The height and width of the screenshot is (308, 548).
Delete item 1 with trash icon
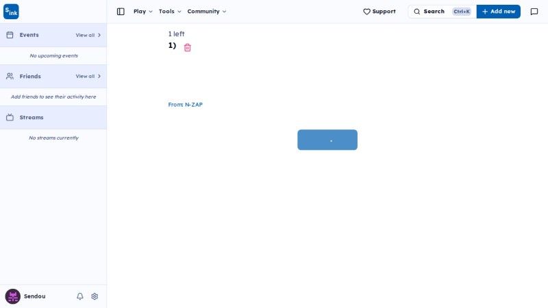187,47
